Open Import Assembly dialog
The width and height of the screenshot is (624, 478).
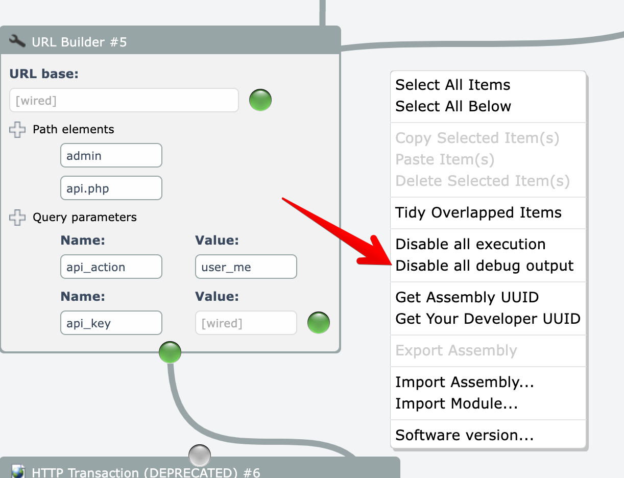[x=464, y=382]
